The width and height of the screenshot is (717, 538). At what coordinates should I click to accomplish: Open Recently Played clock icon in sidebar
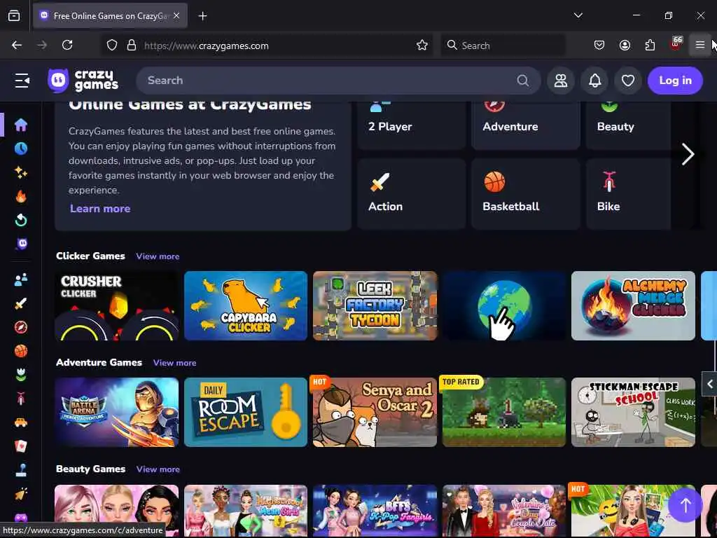click(21, 149)
